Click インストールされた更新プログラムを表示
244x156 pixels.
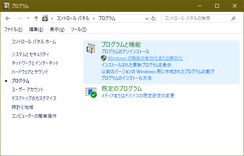tap(136, 65)
